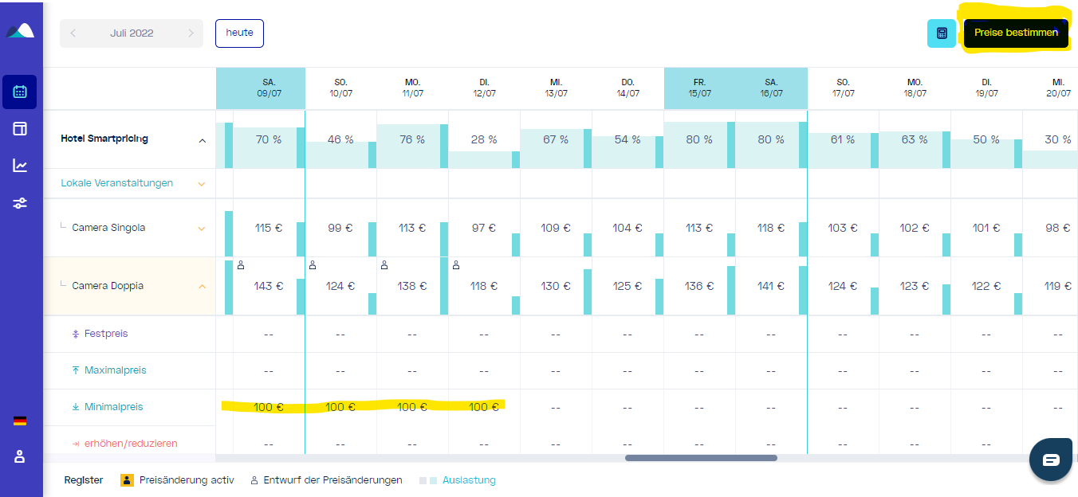
Task: Click Camera Doppia price 130 €
Action: click(556, 286)
